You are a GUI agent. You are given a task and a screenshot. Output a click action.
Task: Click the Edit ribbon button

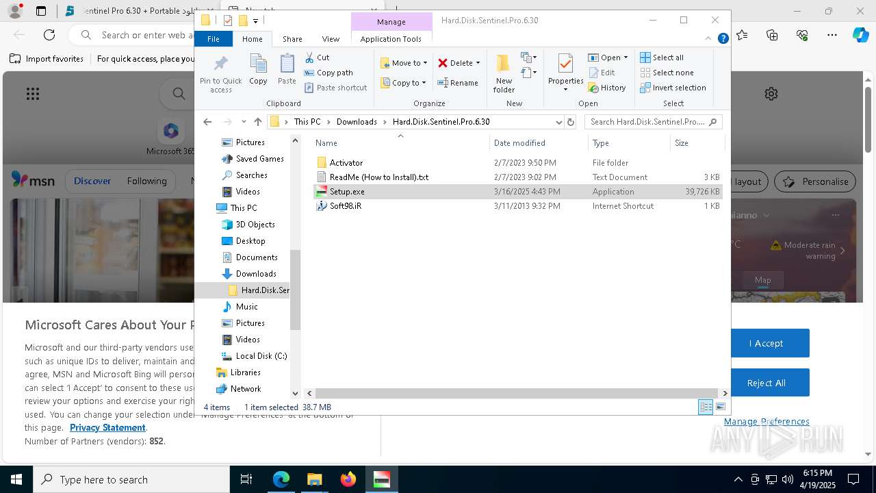pyautogui.click(x=601, y=73)
